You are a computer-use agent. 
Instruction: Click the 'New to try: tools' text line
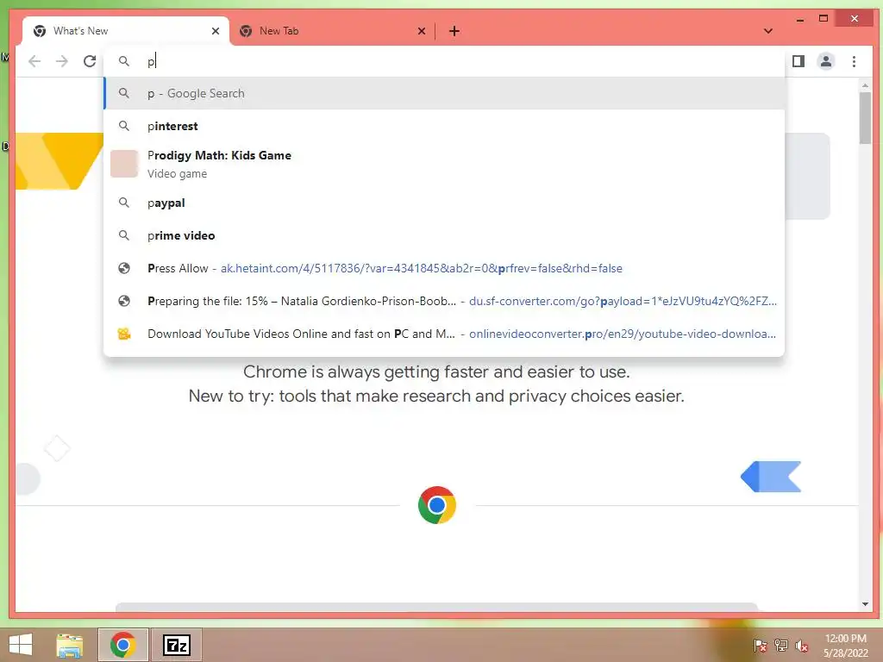coord(436,396)
